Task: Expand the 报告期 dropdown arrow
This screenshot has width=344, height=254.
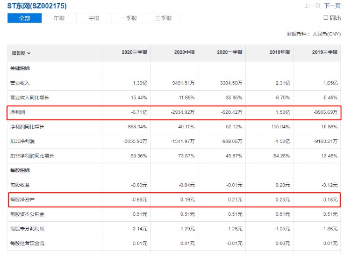Action: point(29,53)
